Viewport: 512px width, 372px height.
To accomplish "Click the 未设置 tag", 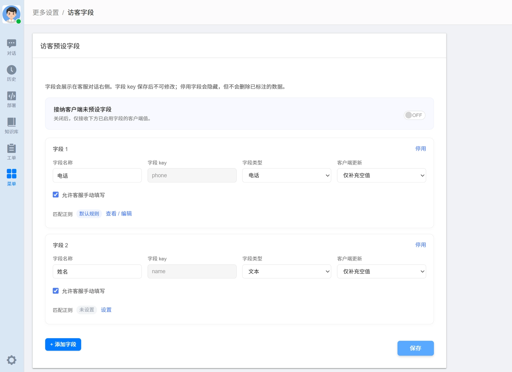I will pos(87,310).
